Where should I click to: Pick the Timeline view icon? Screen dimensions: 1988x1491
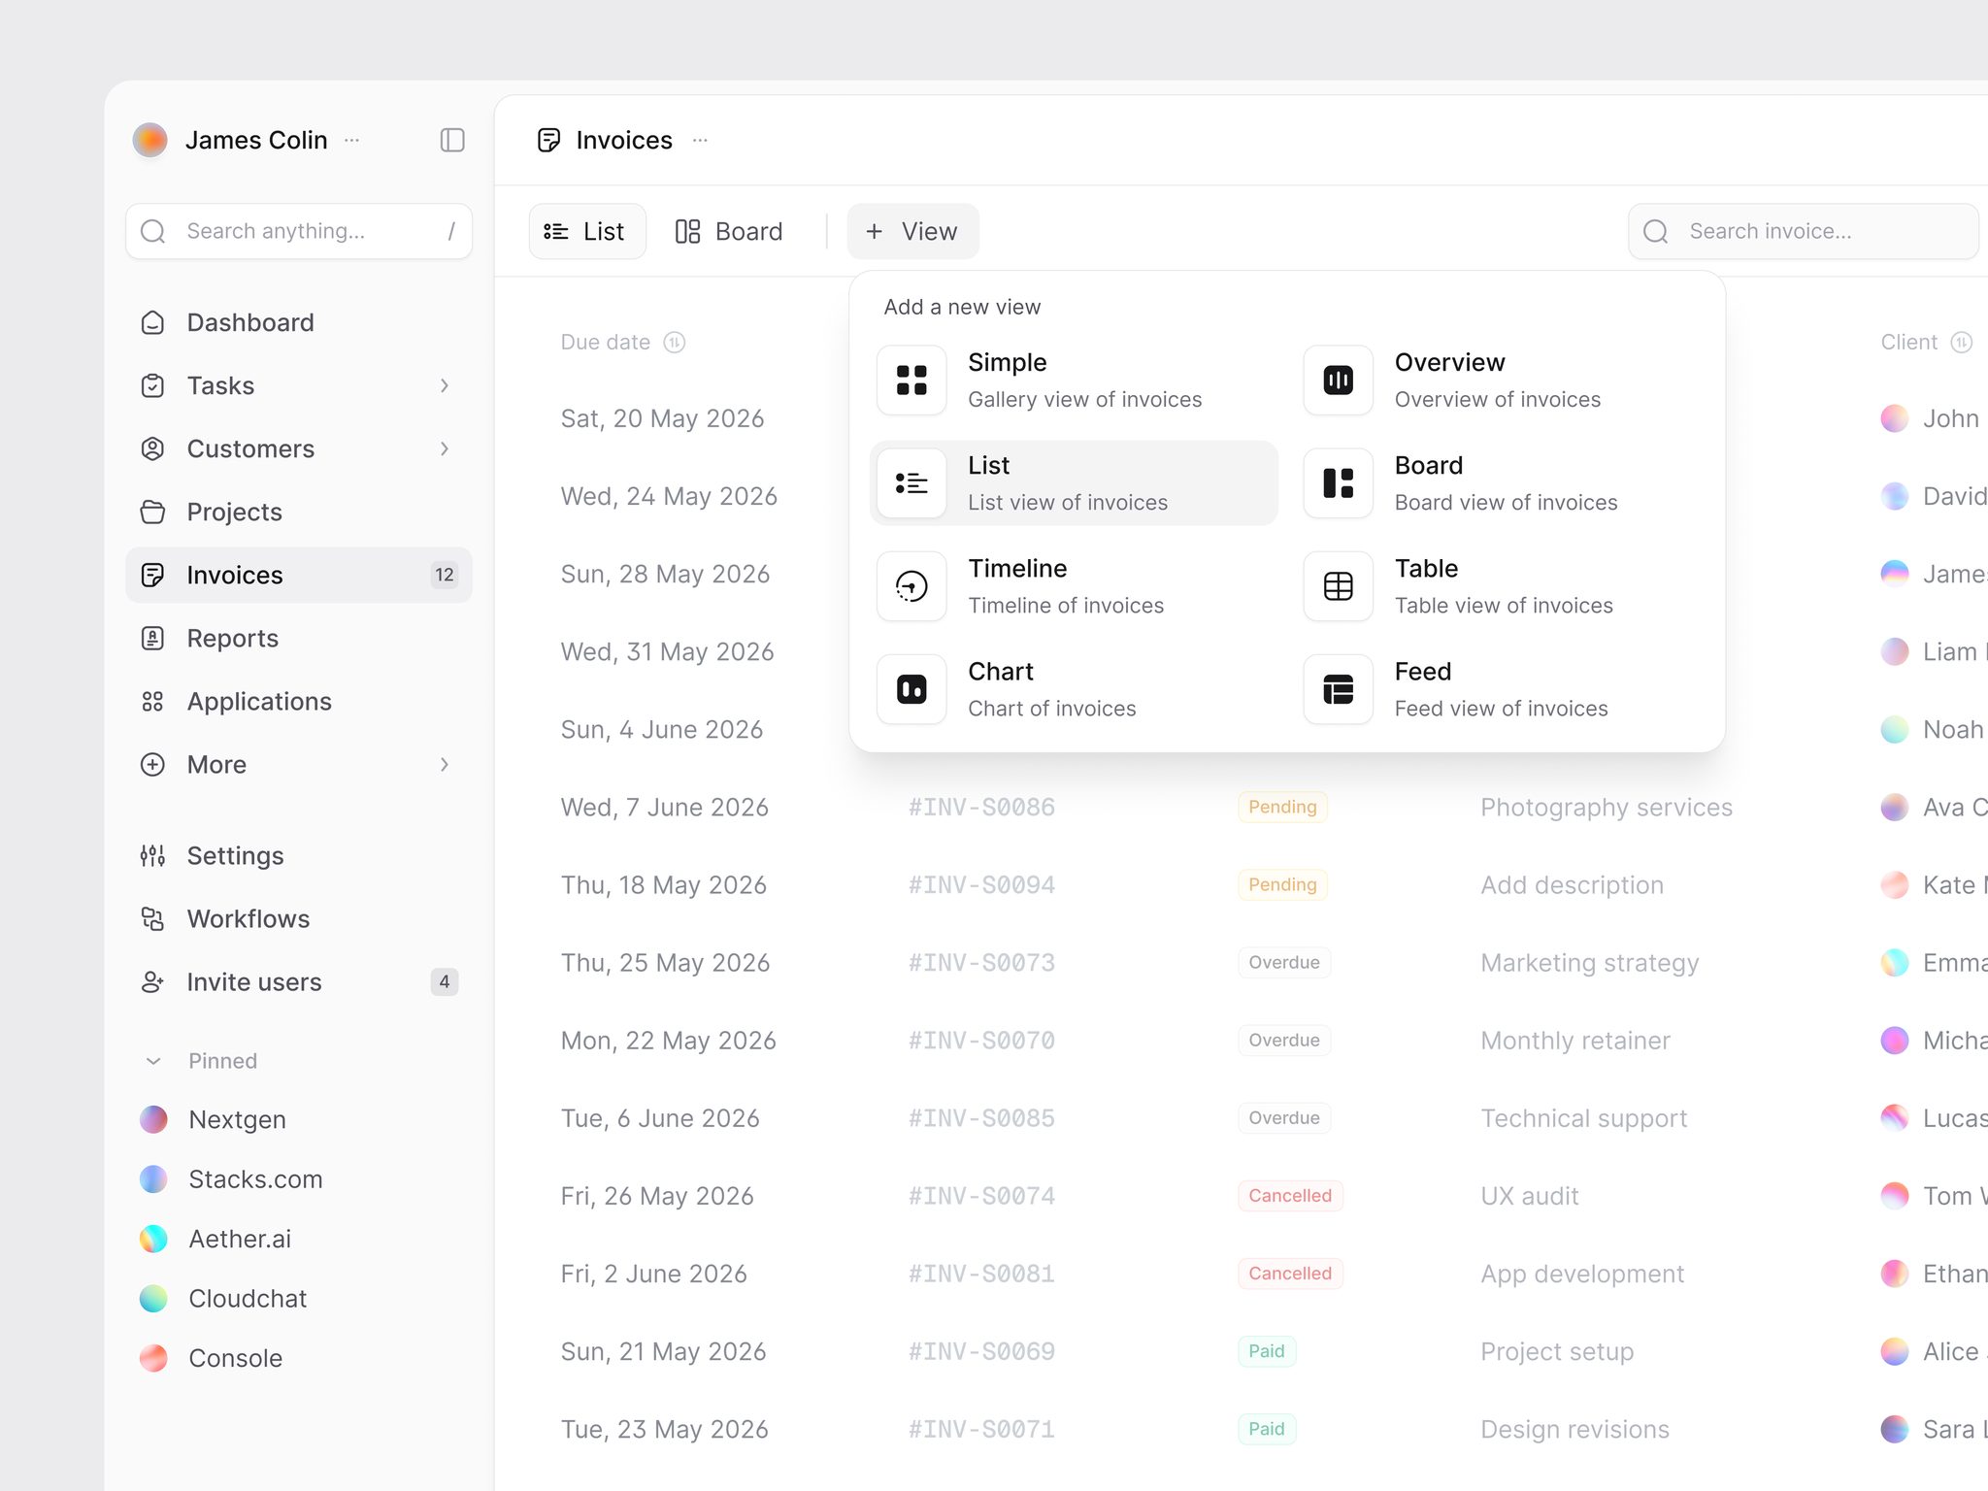point(911,586)
